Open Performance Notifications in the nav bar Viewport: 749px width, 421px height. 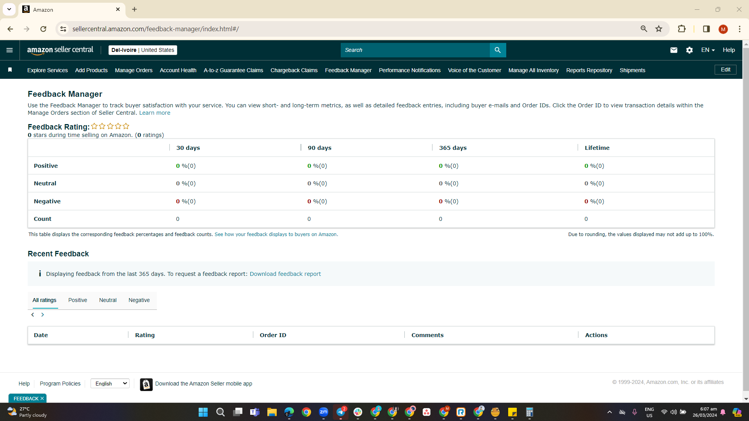(x=410, y=70)
